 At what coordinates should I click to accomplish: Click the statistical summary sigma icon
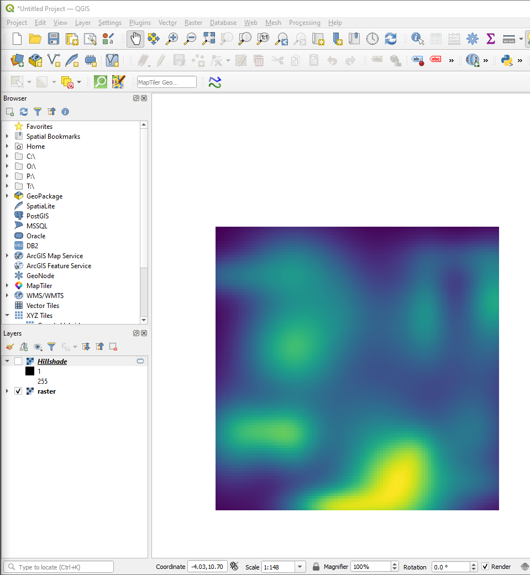(490, 39)
